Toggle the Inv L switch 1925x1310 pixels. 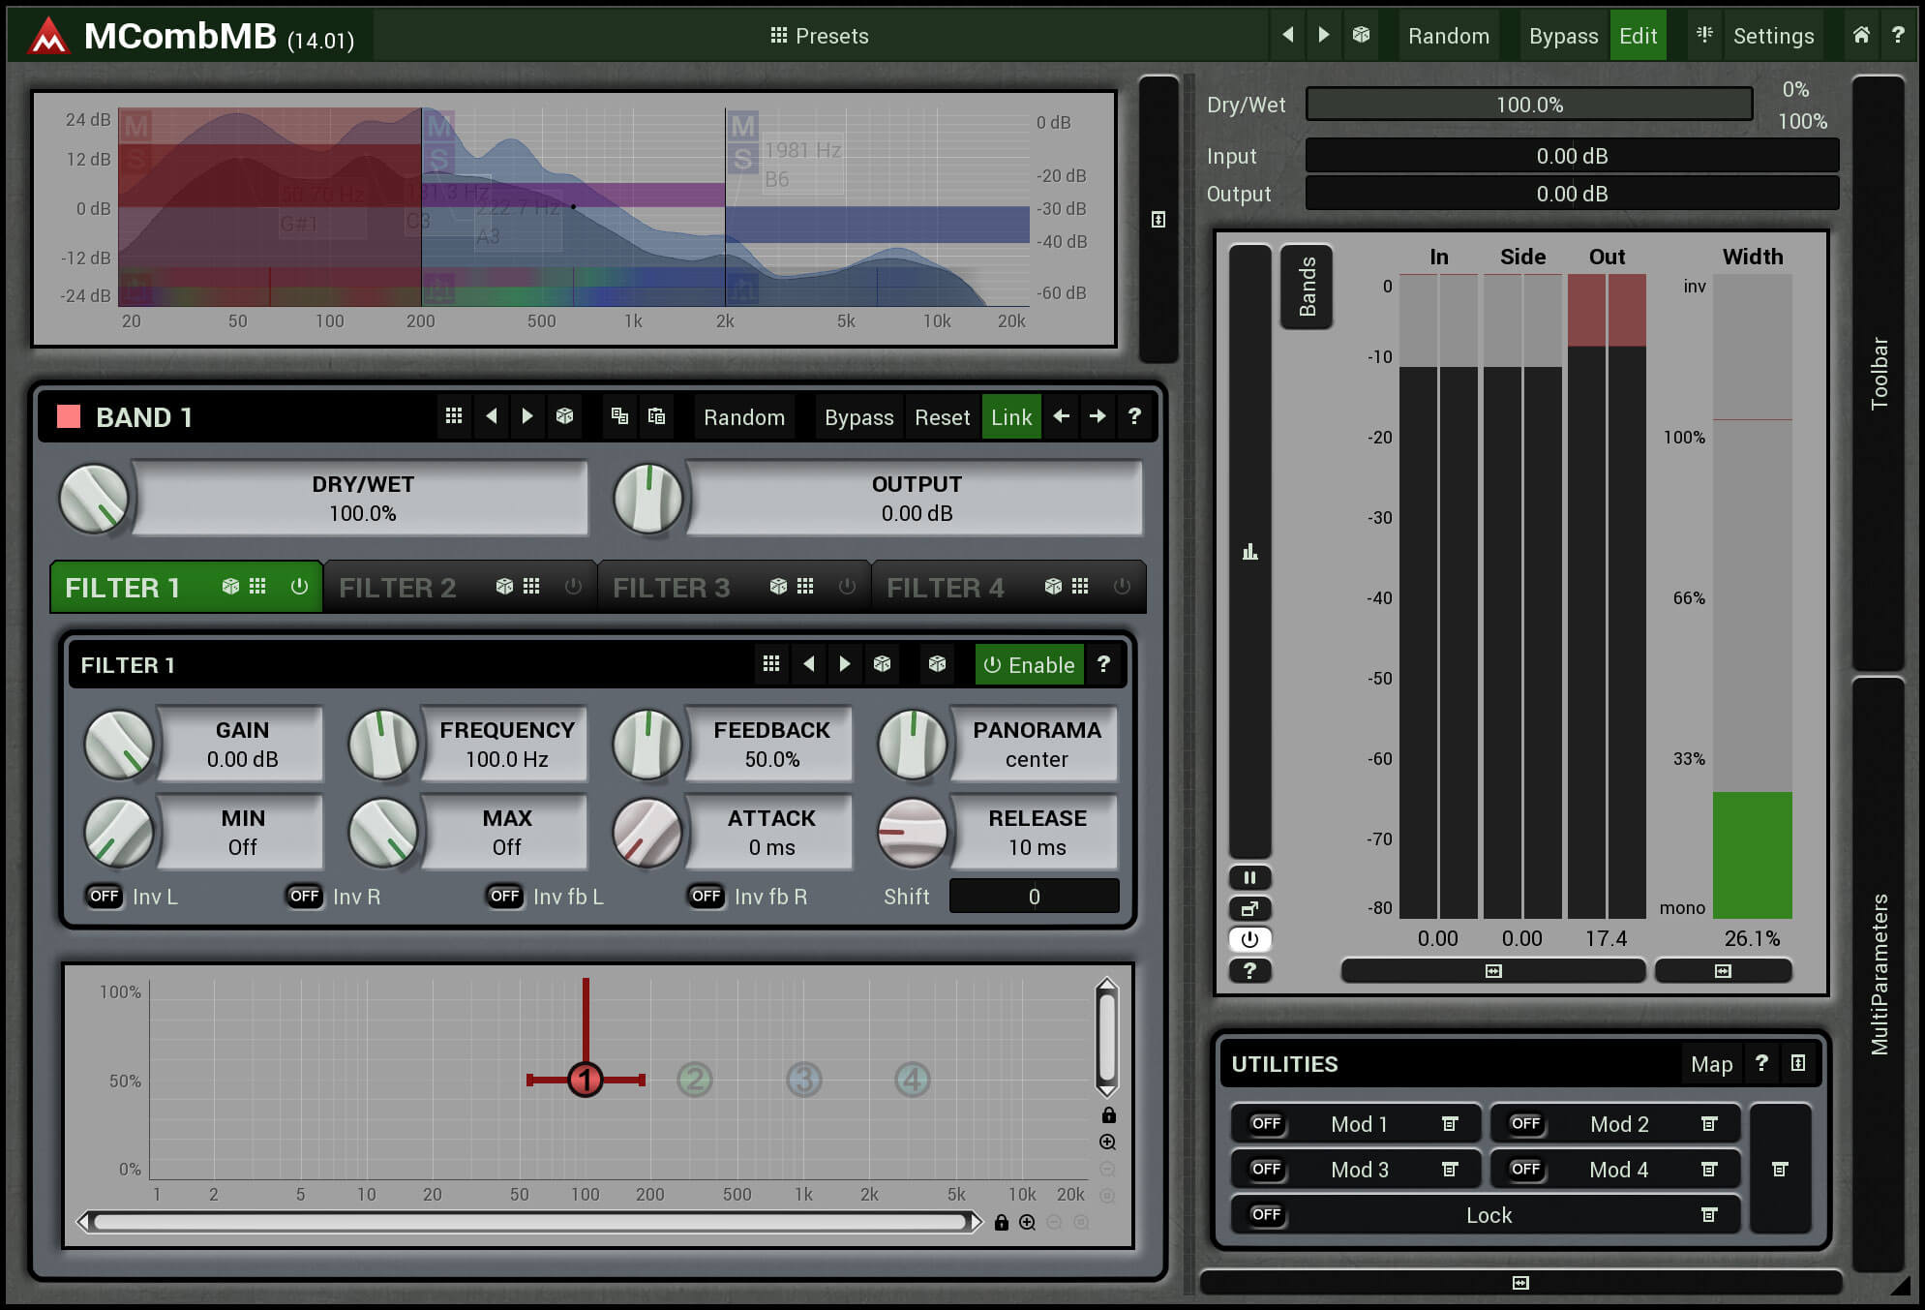coord(105,897)
